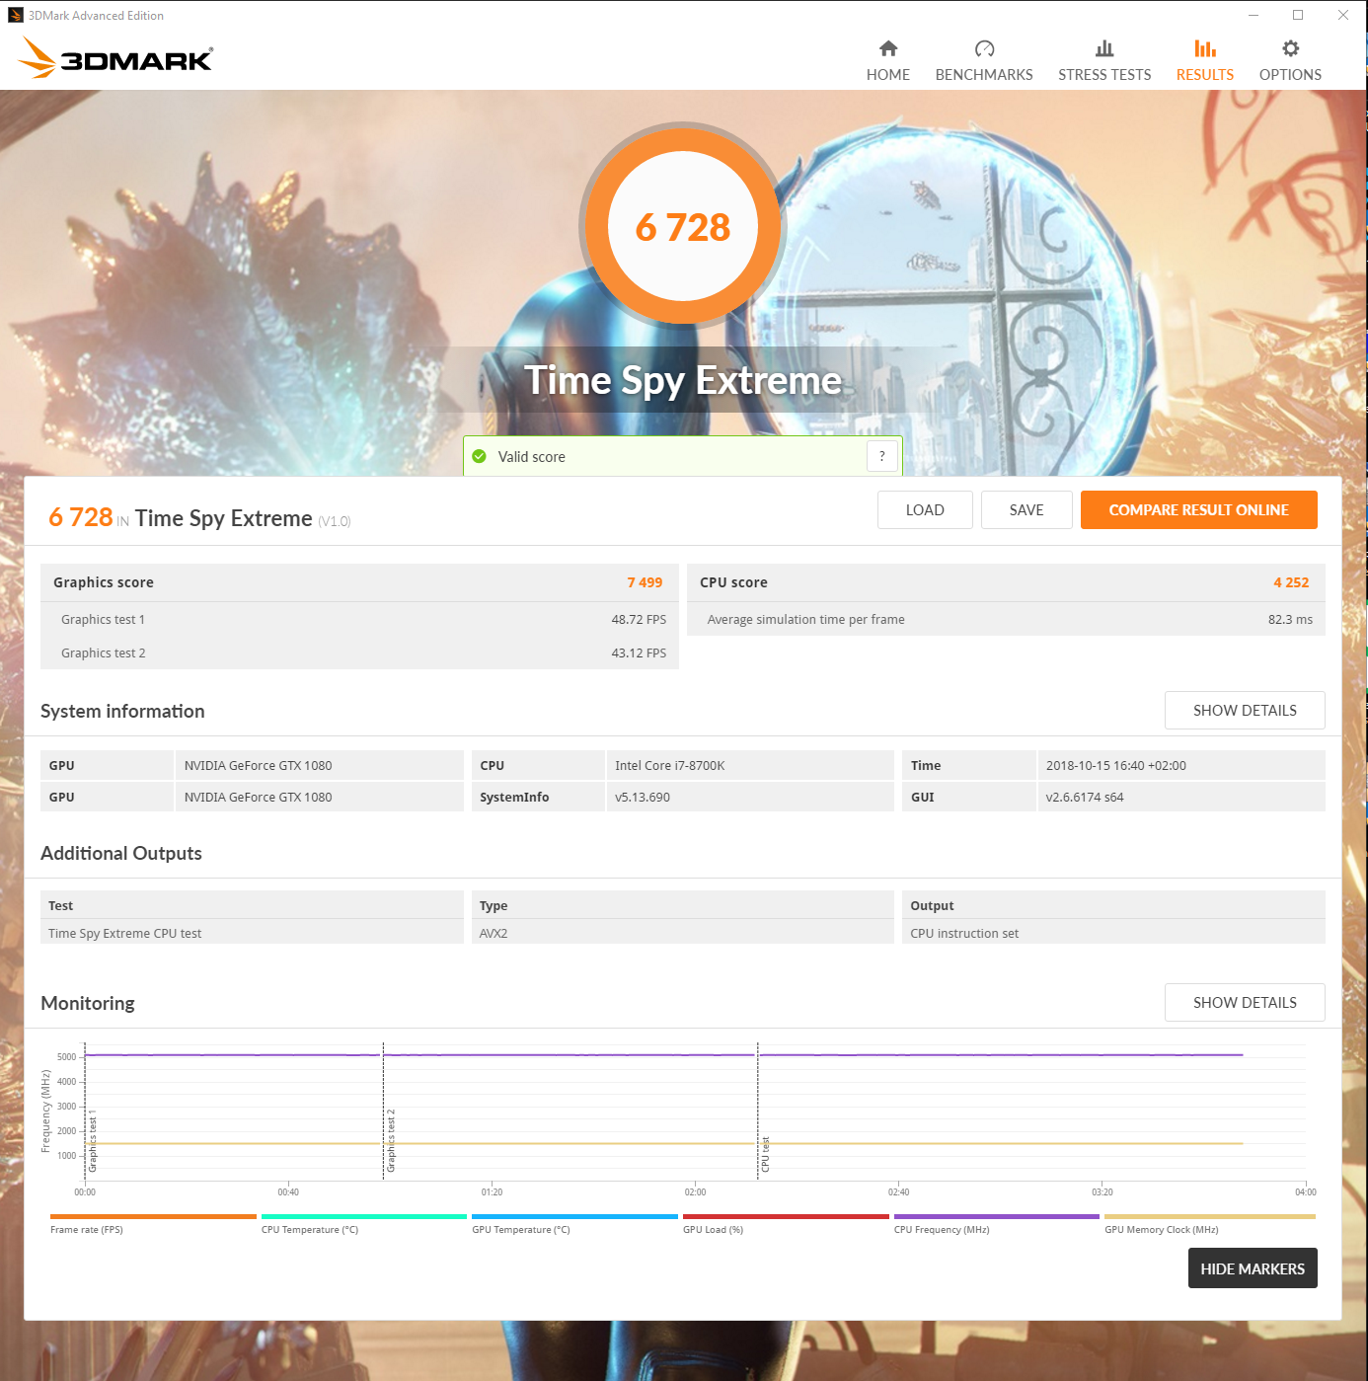Click the SAVE button
The image size is (1368, 1381).
point(1026,509)
